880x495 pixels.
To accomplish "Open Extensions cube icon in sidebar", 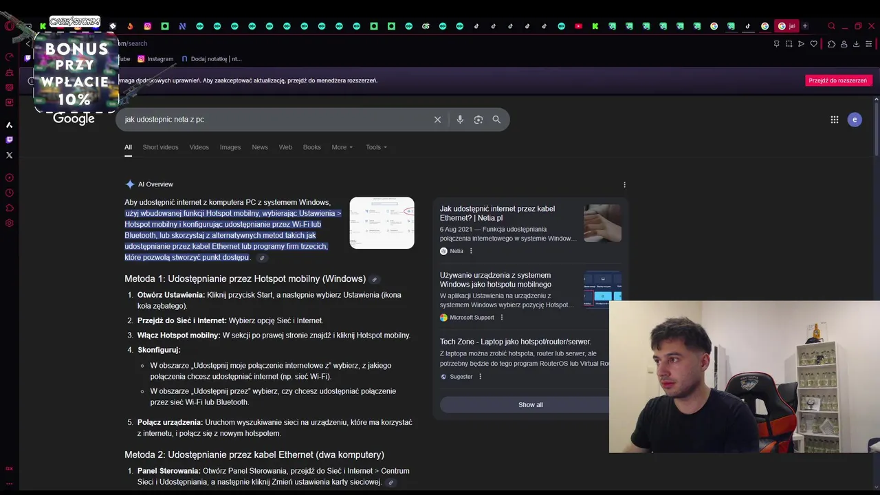I will tap(9, 208).
